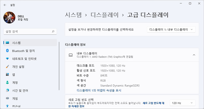This screenshot has height=109, width=204.
Task: Click the sidebar vertical scrollbar
Action: pyautogui.click(x=59, y=66)
